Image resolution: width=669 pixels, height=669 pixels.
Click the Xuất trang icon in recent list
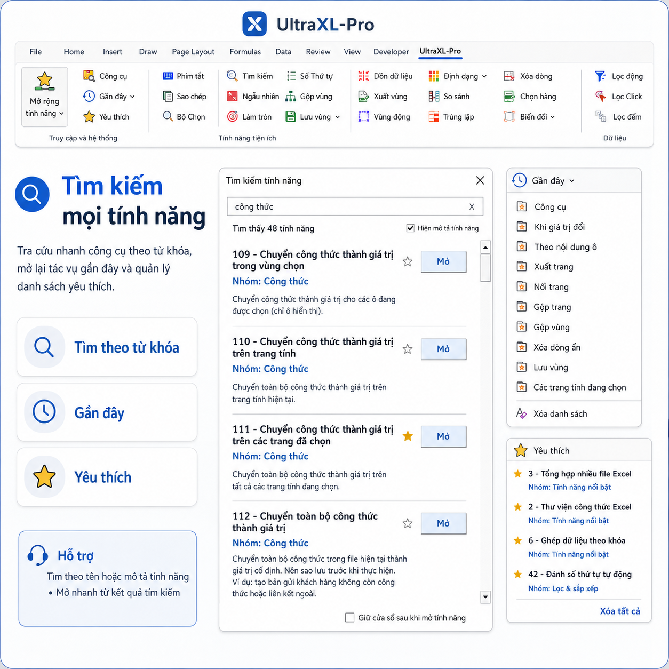pos(522,266)
